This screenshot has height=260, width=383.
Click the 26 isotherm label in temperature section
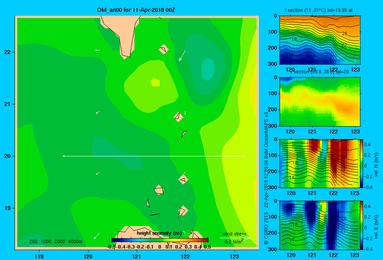(x=344, y=33)
